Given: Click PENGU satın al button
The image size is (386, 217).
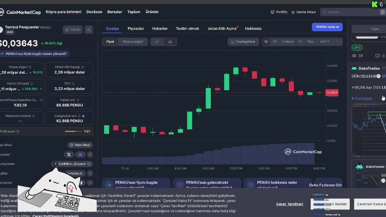Looking at the screenshot, I should 327,27.
